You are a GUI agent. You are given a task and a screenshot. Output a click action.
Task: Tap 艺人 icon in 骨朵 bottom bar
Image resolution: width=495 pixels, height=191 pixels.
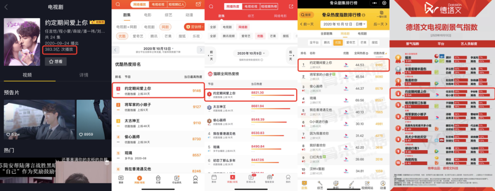pyautogui.click(x=352, y=184)
